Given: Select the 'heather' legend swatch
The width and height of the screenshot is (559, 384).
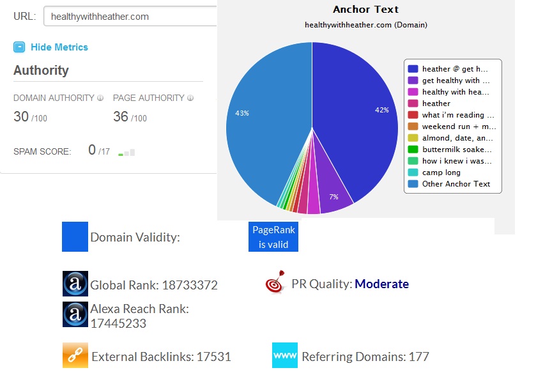Looking at the screenshot, I should pyautogui.click(x=413, y=104).
